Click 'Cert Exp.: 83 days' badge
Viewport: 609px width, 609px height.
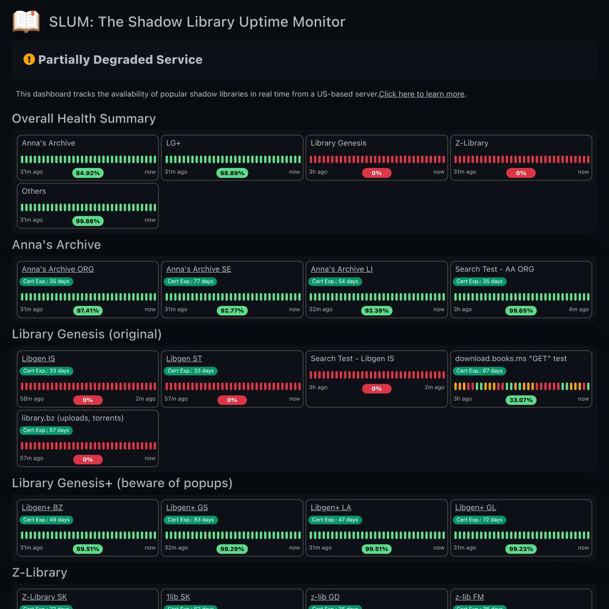coord(191,520)
